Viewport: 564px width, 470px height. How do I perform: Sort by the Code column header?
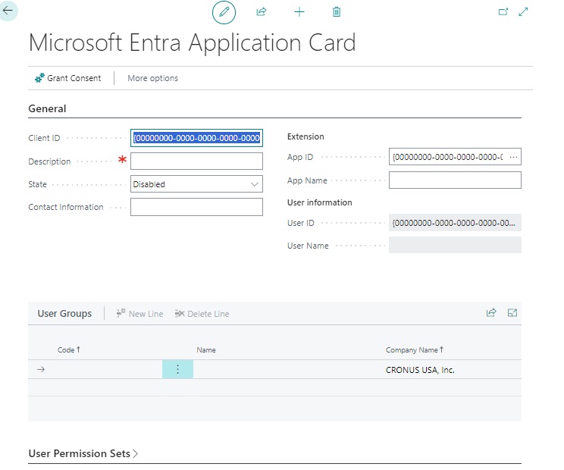pos(69,349)
